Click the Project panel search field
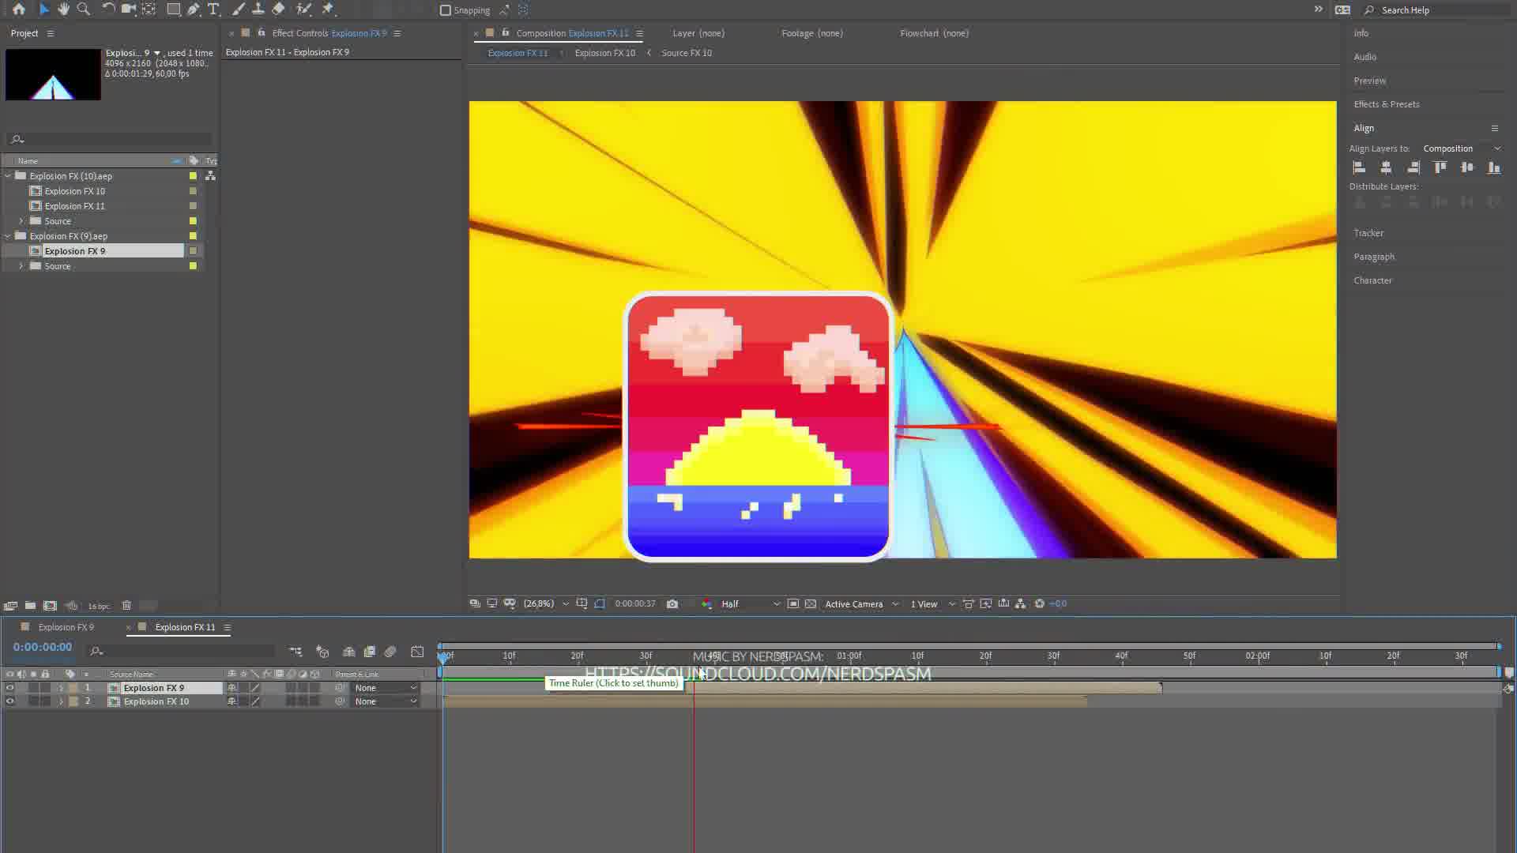Image resolution: width=1517 pixels, height=853 pixels. (x=109, y=139)
